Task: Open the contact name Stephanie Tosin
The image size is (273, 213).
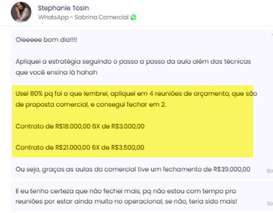Action: 63,8
